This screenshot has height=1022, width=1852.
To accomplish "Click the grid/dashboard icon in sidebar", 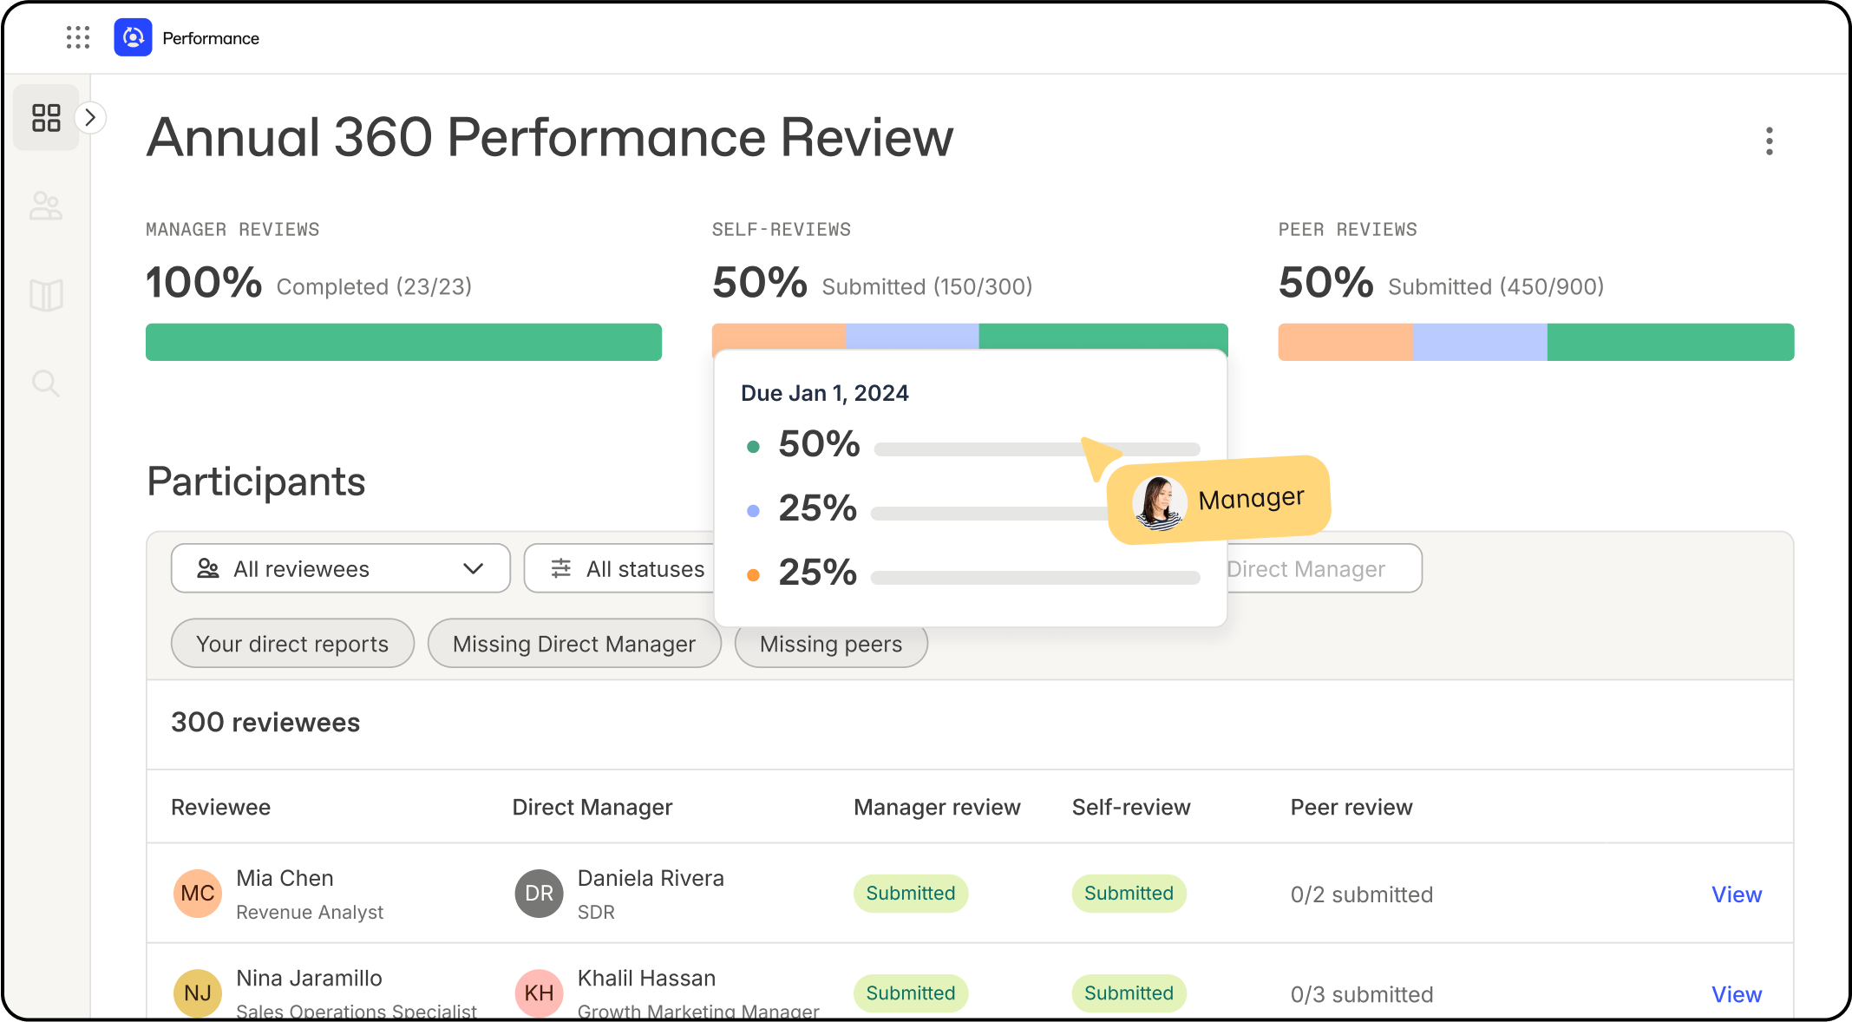I will [47, 118].
